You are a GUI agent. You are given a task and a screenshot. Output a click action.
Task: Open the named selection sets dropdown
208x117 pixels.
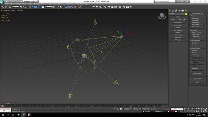88,6
